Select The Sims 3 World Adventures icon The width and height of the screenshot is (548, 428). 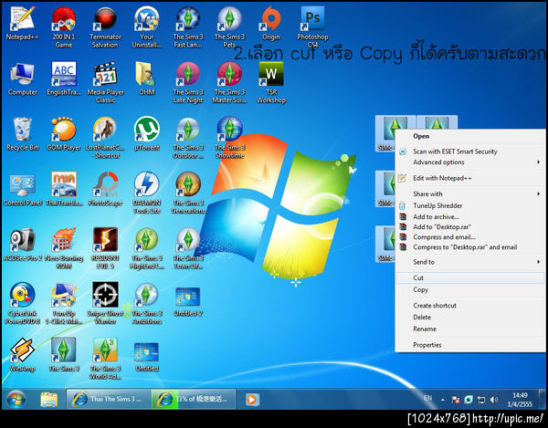click(x=105, y=359)
